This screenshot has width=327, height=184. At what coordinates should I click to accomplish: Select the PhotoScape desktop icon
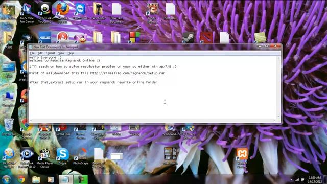click(x=81, y=156)
